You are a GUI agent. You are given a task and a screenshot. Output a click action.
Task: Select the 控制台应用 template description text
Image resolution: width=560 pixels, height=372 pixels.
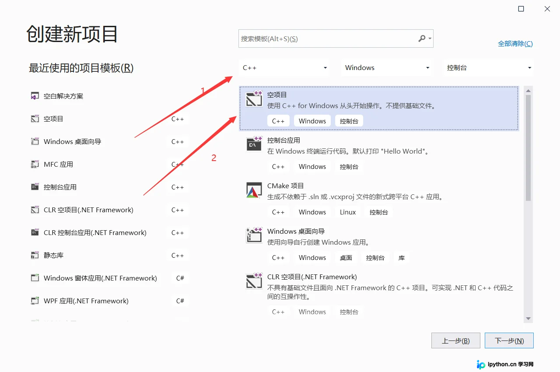click(348, 151)
